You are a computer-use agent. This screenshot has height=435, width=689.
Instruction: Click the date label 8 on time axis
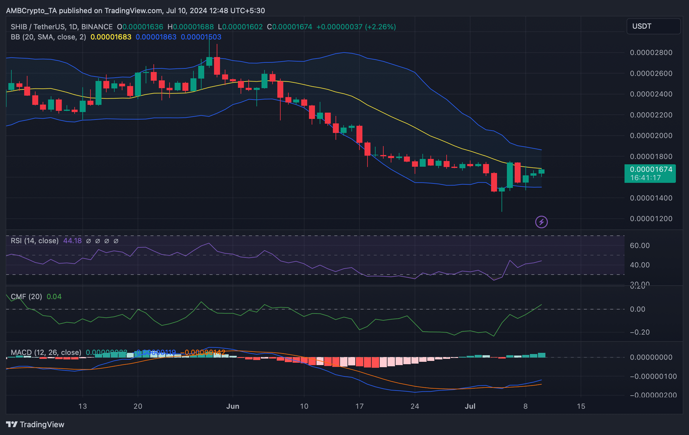[x=525, y=406]
